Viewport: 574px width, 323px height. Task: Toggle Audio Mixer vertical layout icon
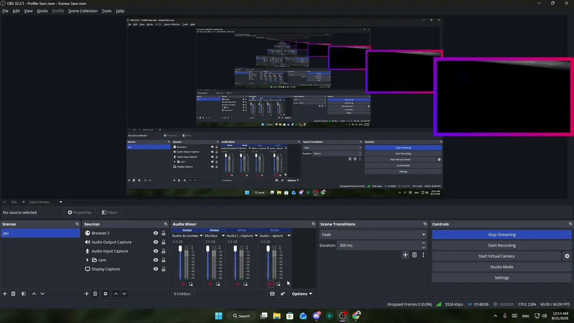[x=272, y=294]
